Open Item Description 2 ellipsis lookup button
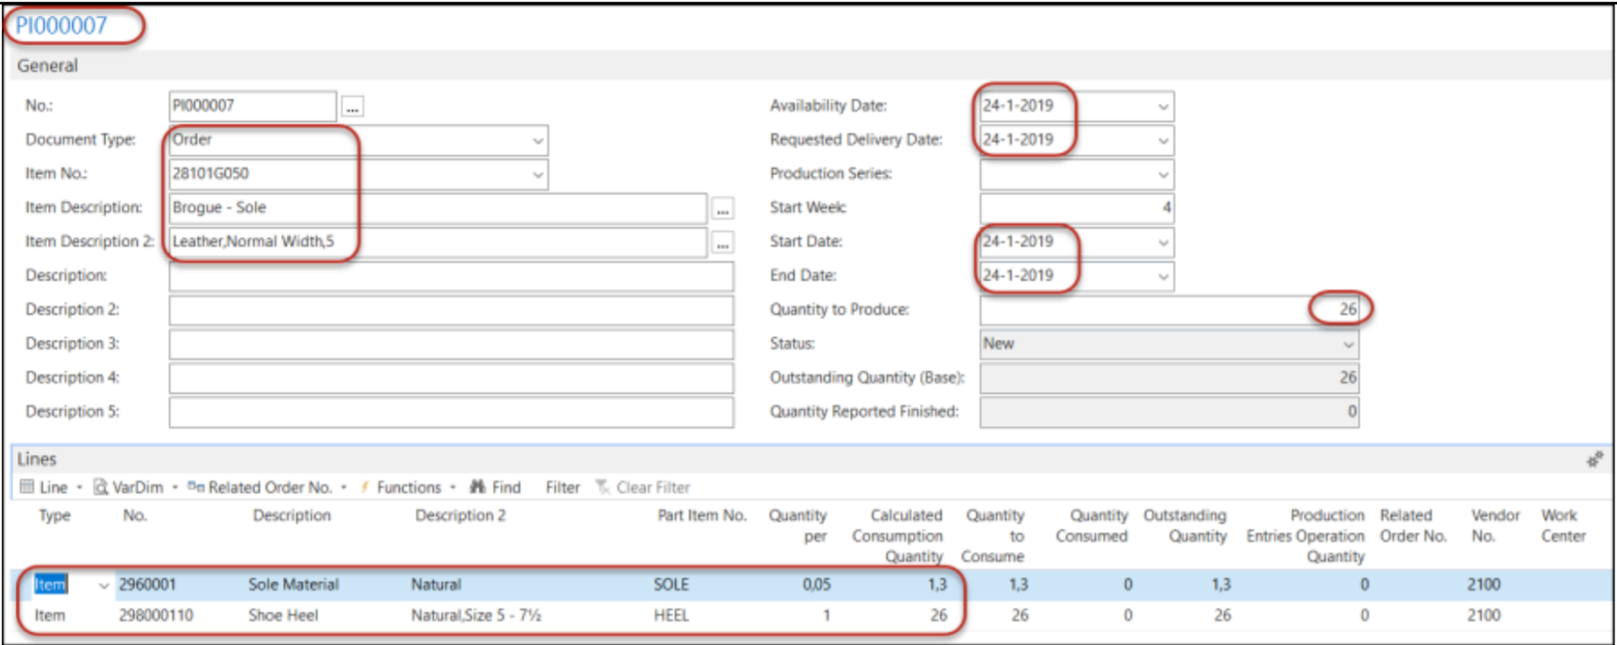This screenshot has height=645, width=1617. (722, 243)
